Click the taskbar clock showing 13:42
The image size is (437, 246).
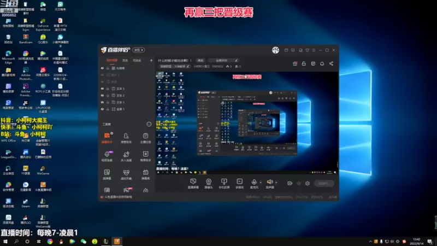pos(417,242)
